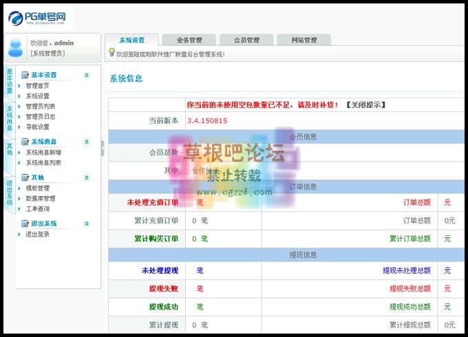Click the 提现未处理总额 label

407,270
